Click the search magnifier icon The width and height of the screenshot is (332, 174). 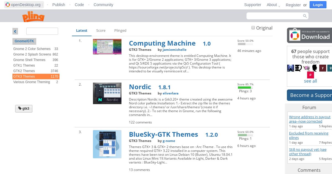coord(305,16)
